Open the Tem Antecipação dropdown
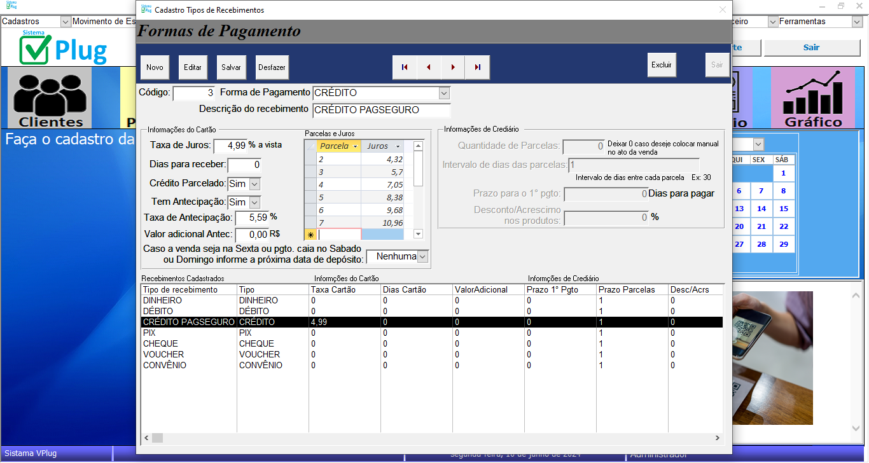869x463 pixels. click(254, 202)
